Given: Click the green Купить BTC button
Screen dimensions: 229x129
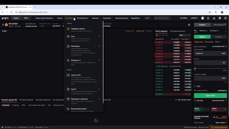Looking at the screenshot, I should click(210, 96).
